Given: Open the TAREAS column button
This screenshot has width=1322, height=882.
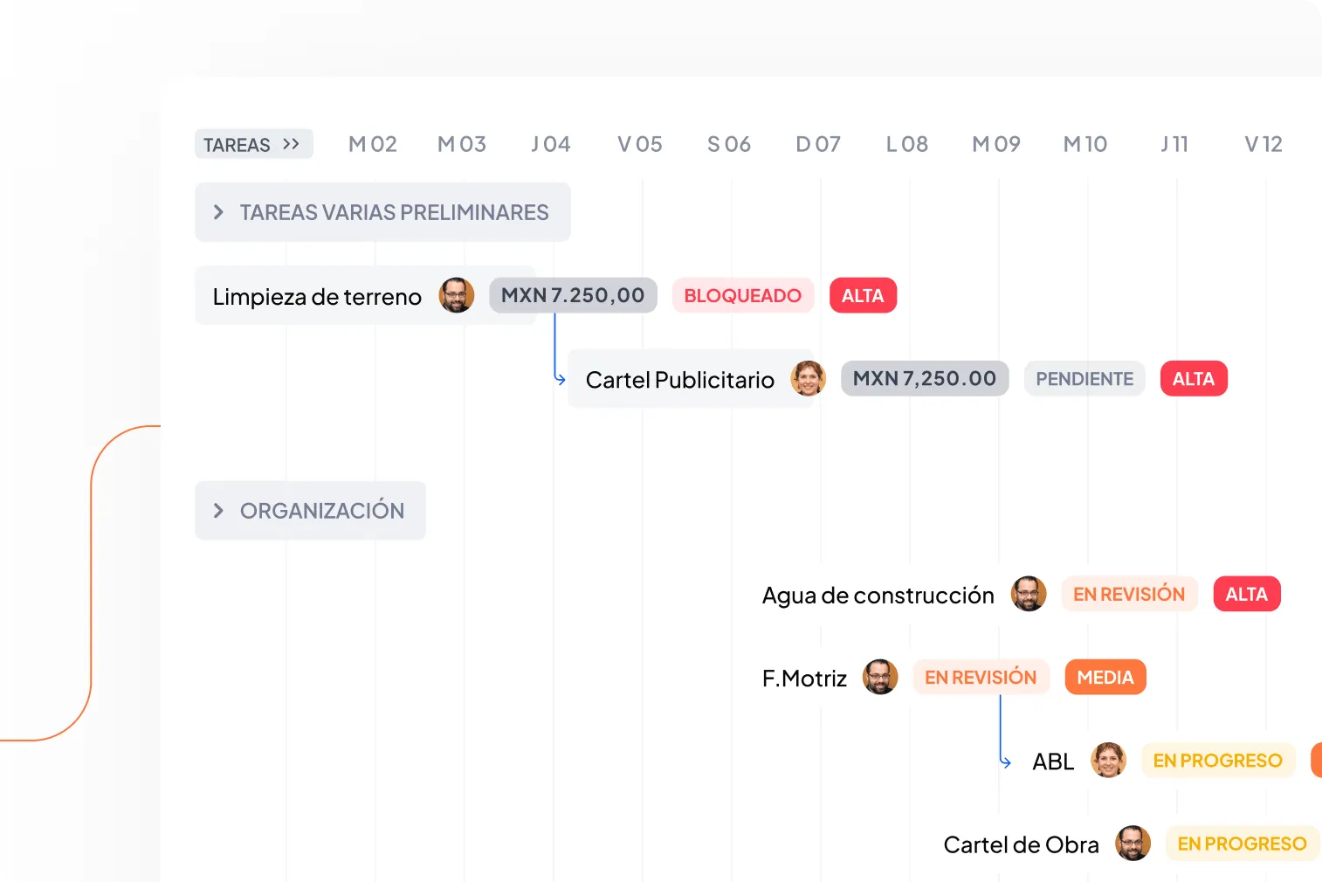Looking at the screenshot, I should coord(253,144).
